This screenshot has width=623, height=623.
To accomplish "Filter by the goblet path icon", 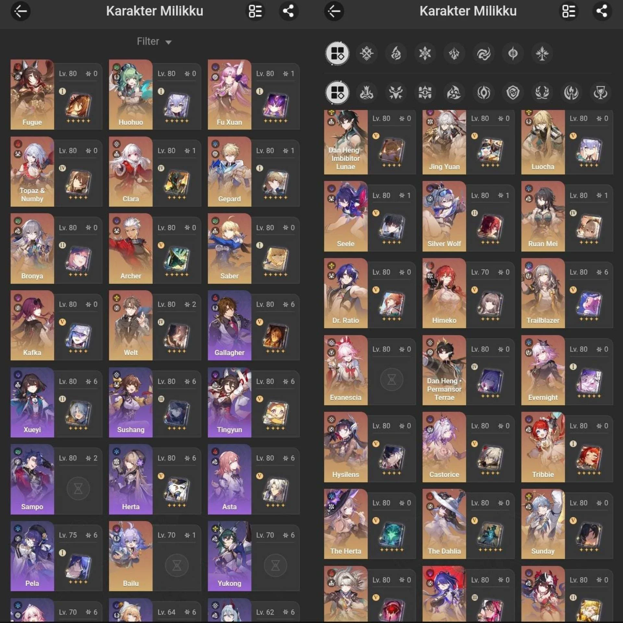I will coord(600,93).
